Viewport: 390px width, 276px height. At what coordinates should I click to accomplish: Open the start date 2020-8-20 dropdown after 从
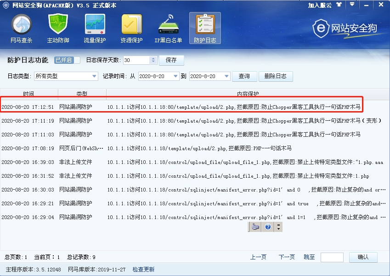[158, 76]
